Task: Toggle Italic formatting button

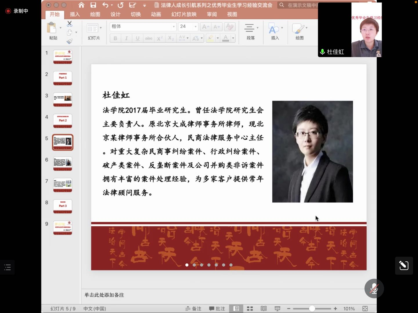Action: [126, 38]
